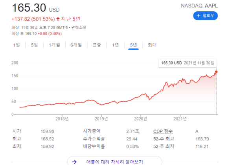This screenshot has height=165, width=228.
Task: Click the 2019년 axis label
Action: click(101, 119)
